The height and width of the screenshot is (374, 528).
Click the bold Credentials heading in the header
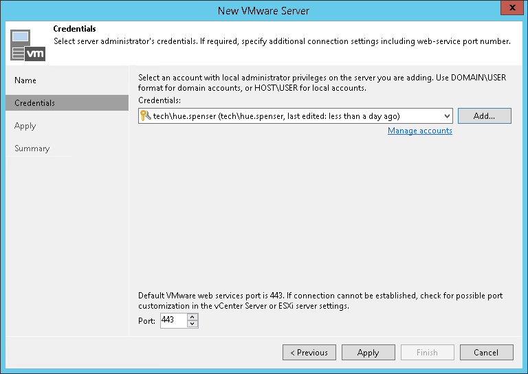coord(74,30)
